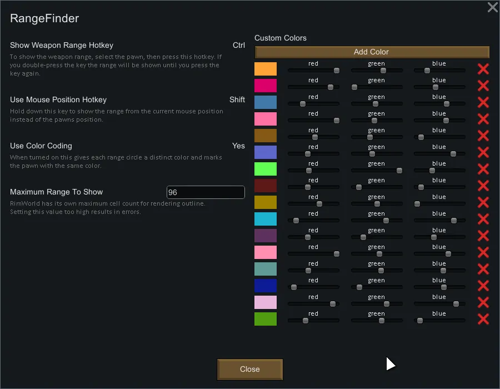Delete the last green color at bottom
Viewport: 500px width, 389px height.
click(483, 319)
